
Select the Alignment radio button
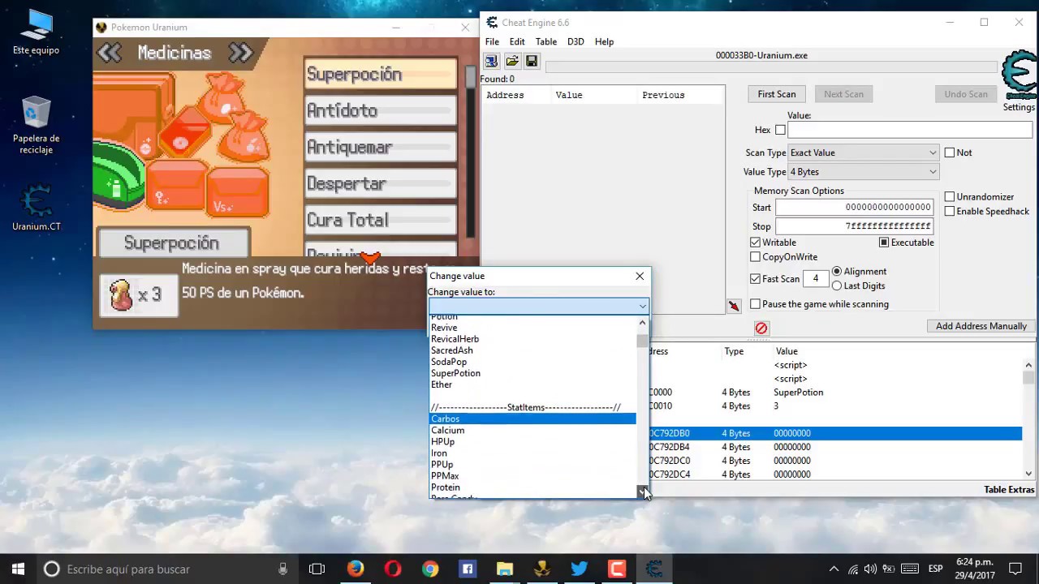837,272
